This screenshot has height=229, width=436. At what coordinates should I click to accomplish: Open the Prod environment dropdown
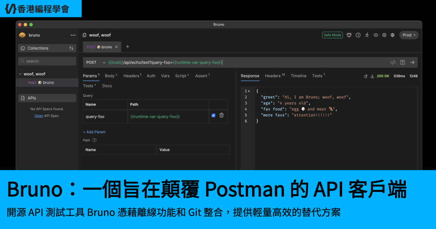pyautogui.click(x=409, y=35)
